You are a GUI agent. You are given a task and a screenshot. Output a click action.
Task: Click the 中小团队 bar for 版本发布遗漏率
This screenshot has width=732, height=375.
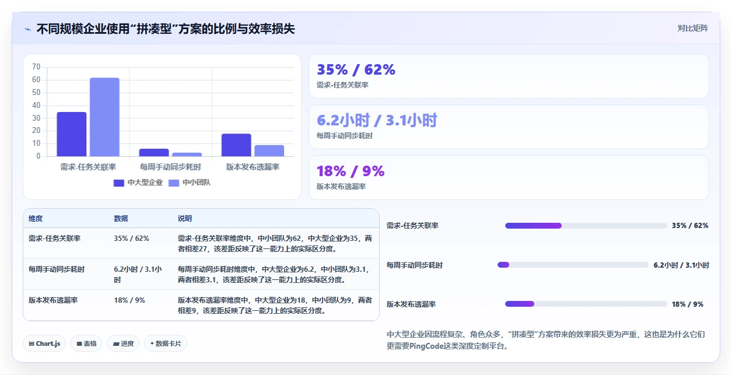269,150
